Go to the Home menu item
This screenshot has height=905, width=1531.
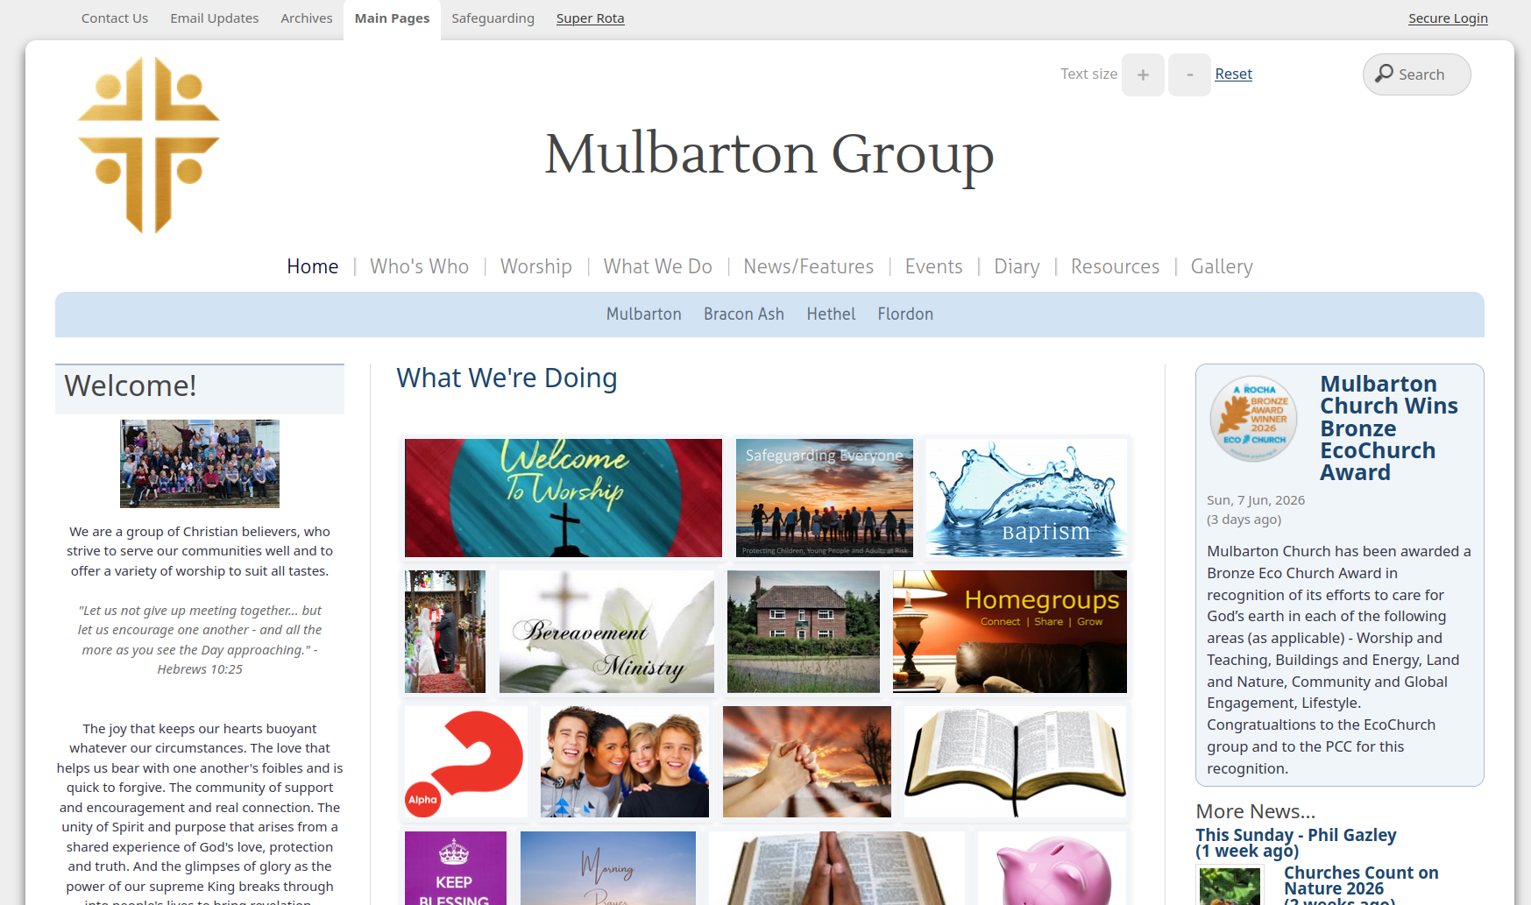pos(313,266)
